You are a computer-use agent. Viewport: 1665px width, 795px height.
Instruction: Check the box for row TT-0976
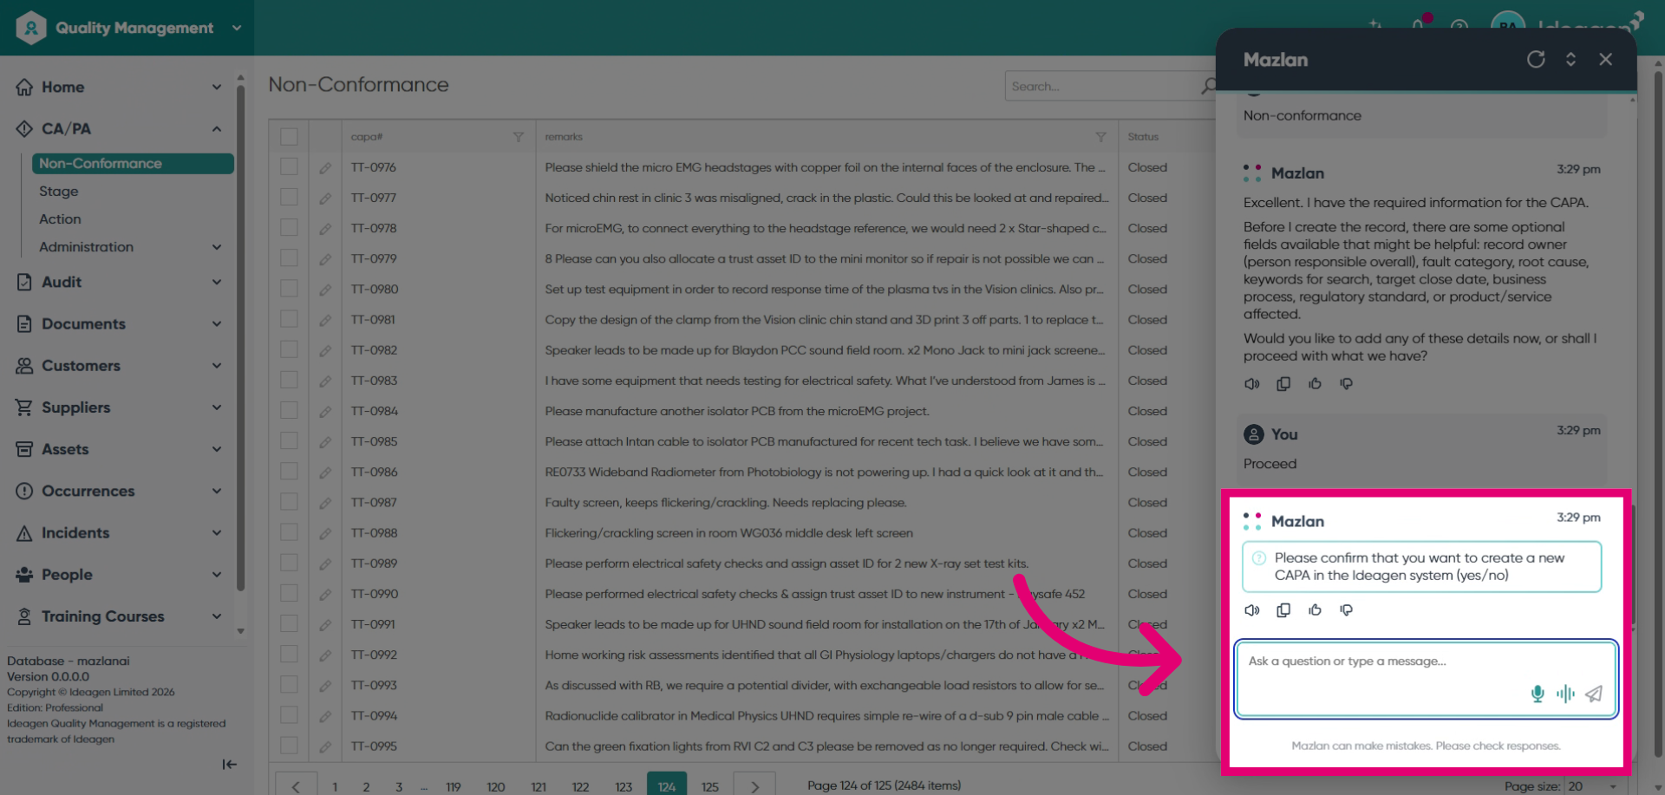point(289,167)
